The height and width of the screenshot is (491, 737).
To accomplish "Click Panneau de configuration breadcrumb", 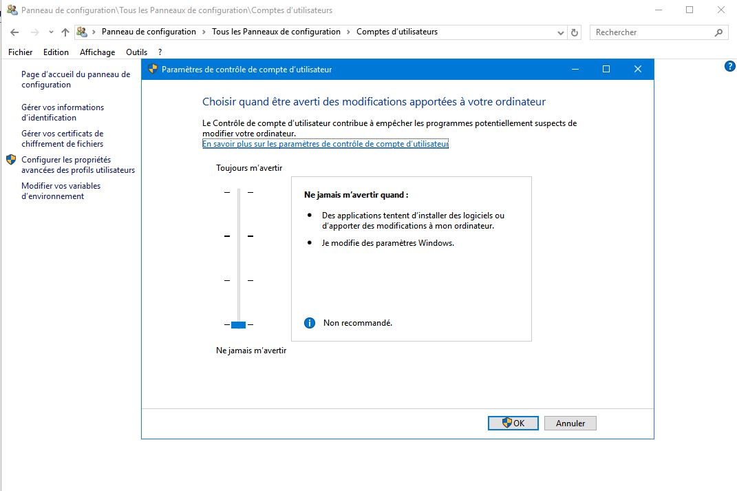I will tap(149, 32).
